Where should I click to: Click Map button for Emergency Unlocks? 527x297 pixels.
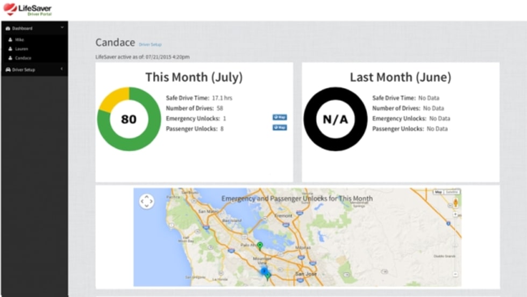[x=279, y=117]
